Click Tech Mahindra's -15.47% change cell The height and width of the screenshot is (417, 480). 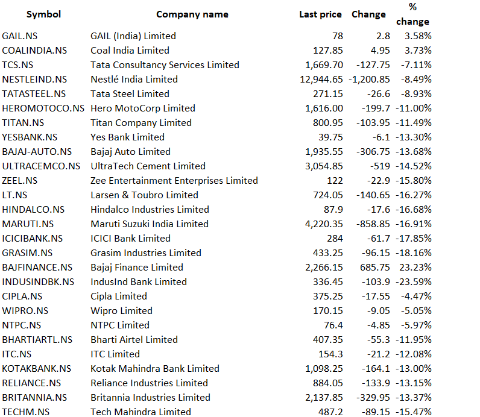click(x=414, y=412)
